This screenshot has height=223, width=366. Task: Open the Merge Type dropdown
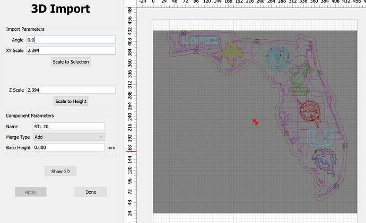[69, 137]
